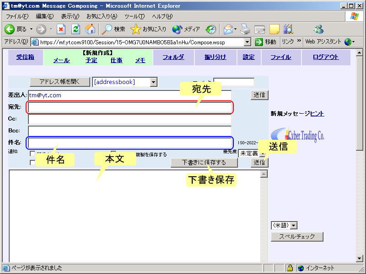This screenshot has width=366, height=274.
Task: Open the spell check language (米語) dropdown
Action: (x=294, y=226)
